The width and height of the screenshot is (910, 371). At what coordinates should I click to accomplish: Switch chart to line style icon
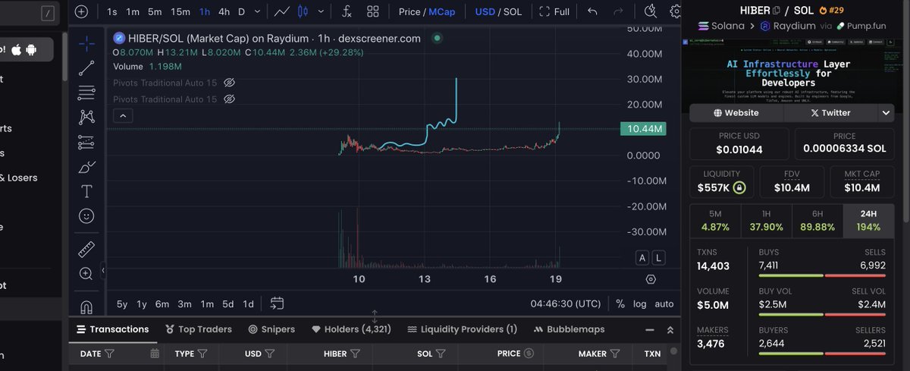coord(281,11)
